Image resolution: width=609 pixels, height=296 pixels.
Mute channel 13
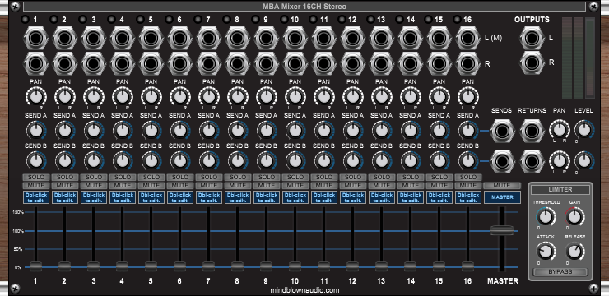tap(381, 186)
